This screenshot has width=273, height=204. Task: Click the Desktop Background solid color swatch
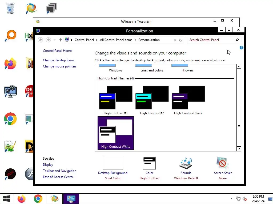113,163
